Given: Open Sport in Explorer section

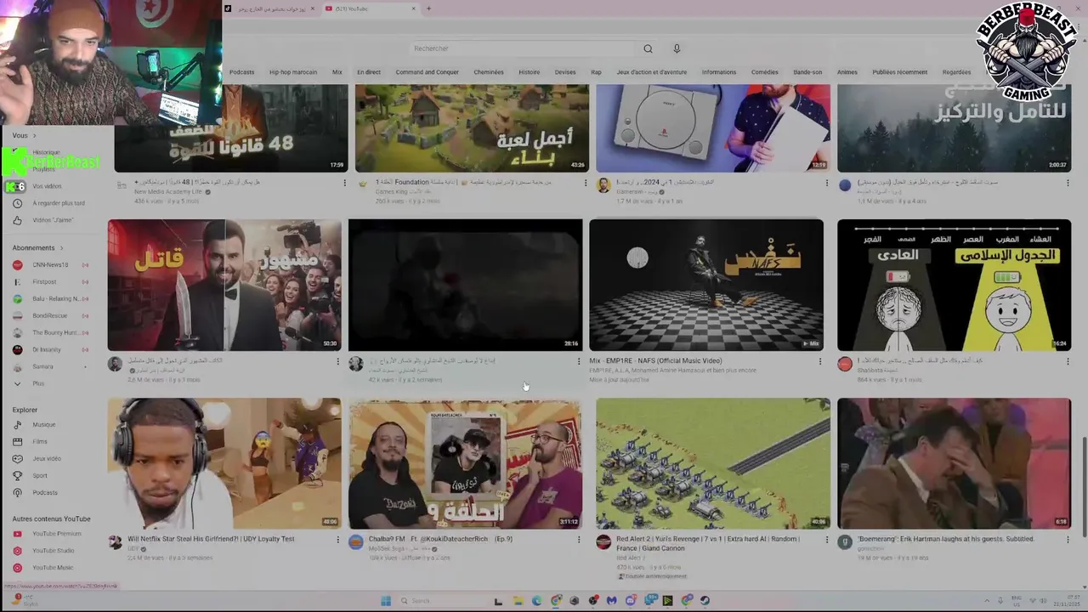Looking at the screenshot, I should point(38,476).
